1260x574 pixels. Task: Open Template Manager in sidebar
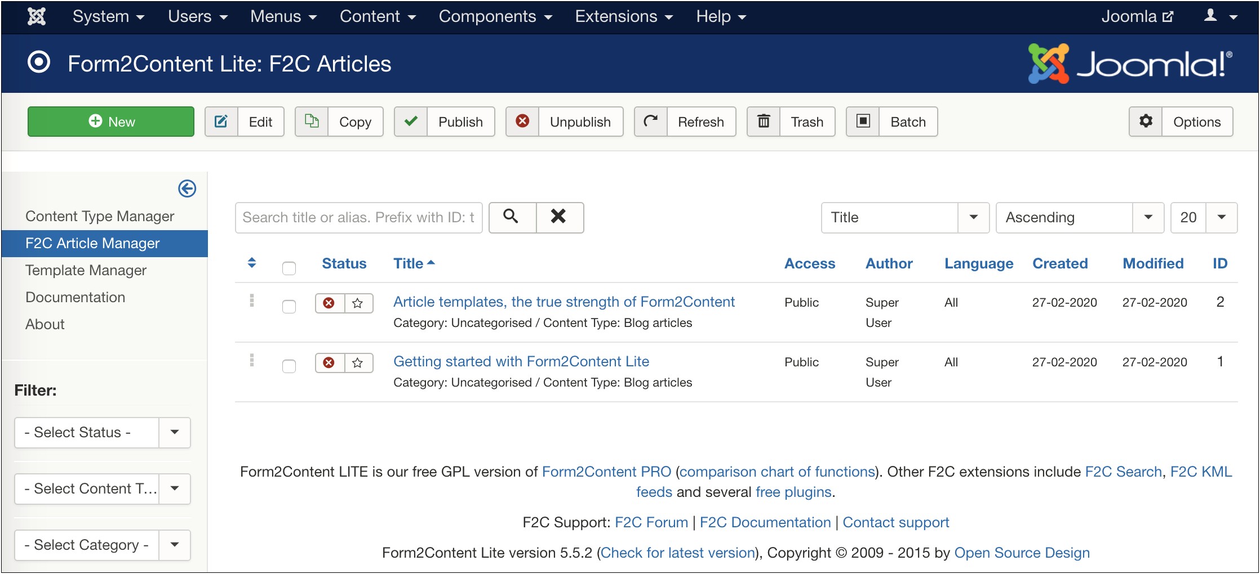tap(86, 270)
